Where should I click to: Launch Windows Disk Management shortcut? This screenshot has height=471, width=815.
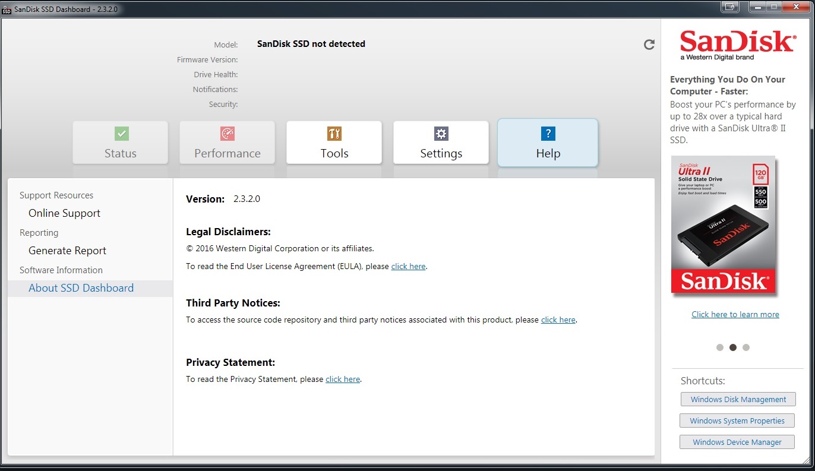(x=738, y=400)
